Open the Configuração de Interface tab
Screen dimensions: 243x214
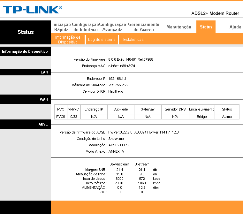(85, 27)
